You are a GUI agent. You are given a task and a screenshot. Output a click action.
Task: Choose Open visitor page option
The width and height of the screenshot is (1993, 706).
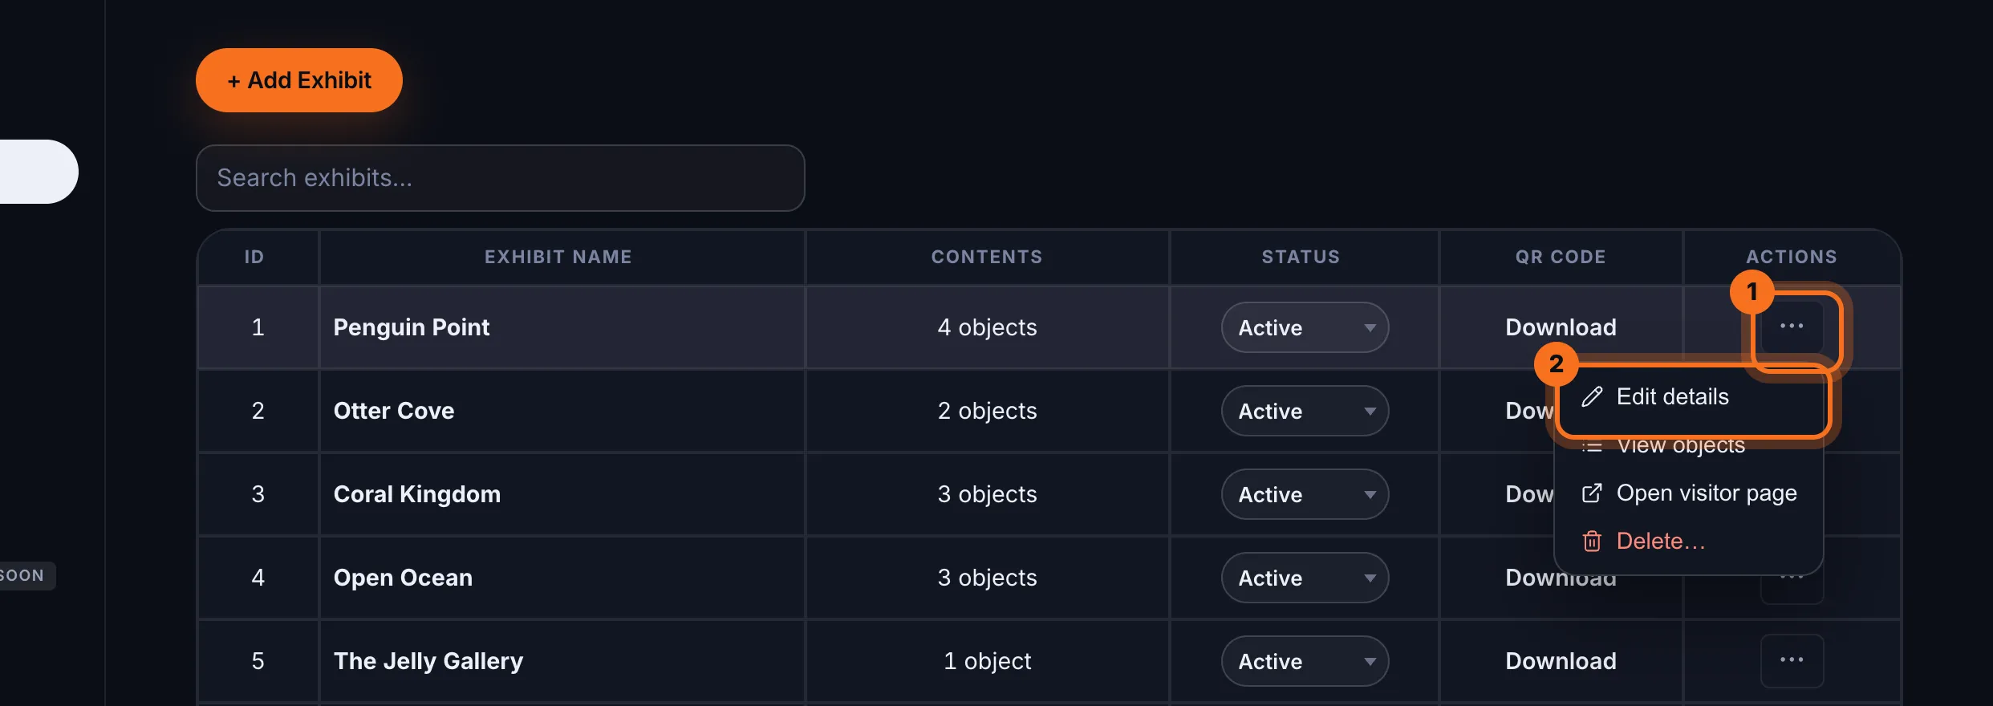click(x=1689, y=493)
